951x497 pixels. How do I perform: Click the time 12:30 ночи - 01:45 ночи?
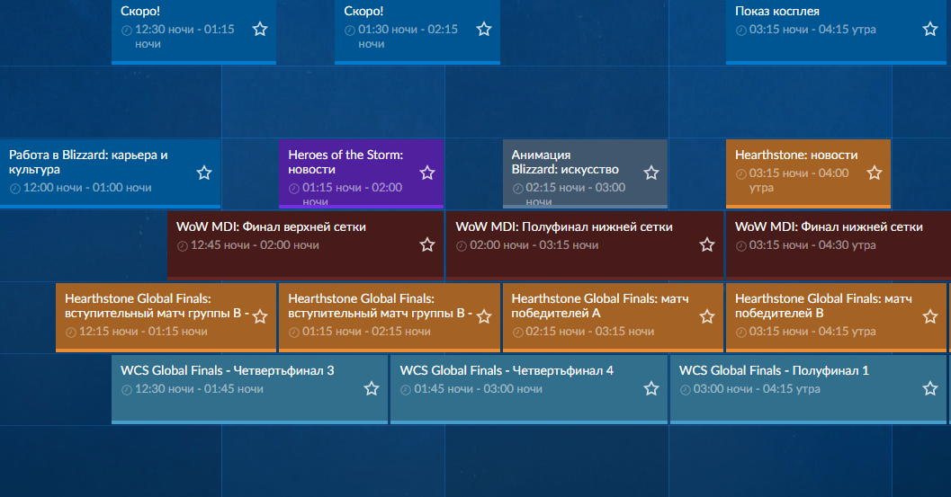coord(199,389)
